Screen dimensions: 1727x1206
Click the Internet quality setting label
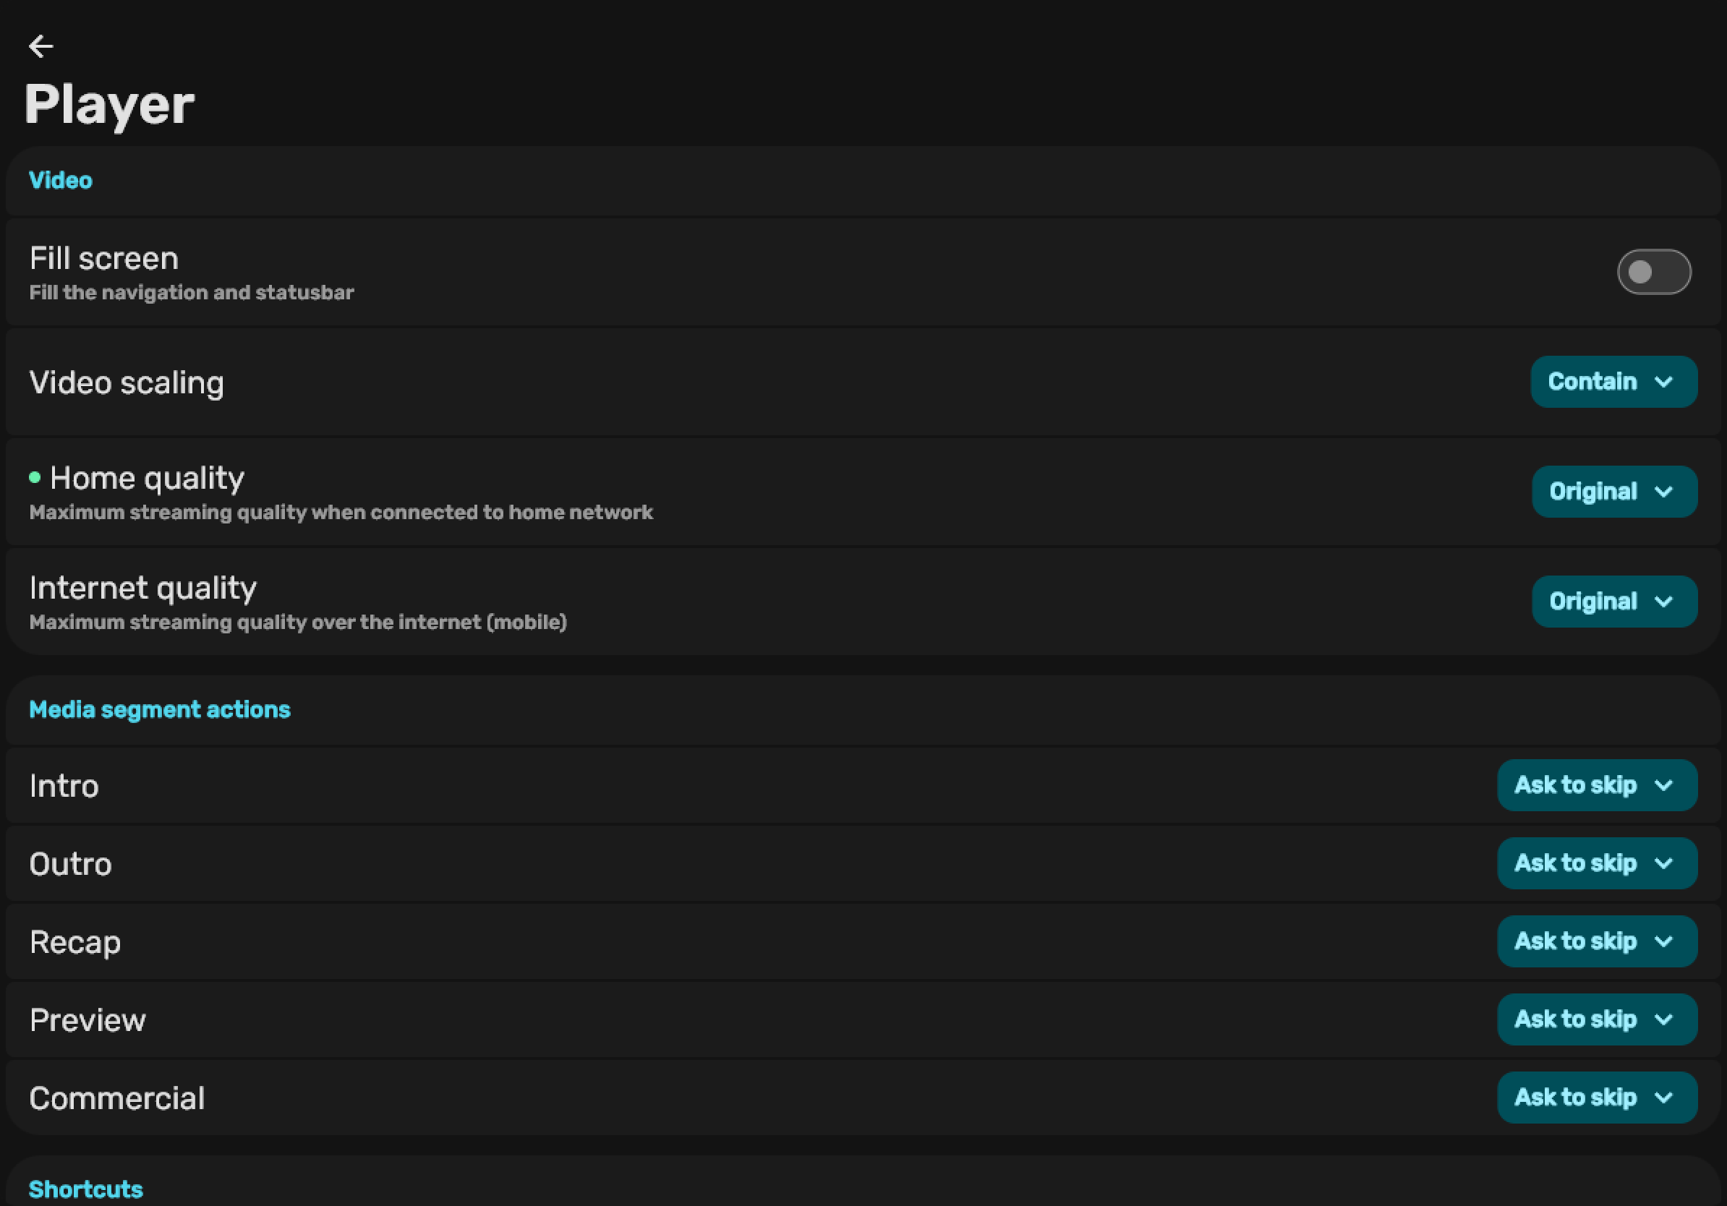(x=143, y=588)
